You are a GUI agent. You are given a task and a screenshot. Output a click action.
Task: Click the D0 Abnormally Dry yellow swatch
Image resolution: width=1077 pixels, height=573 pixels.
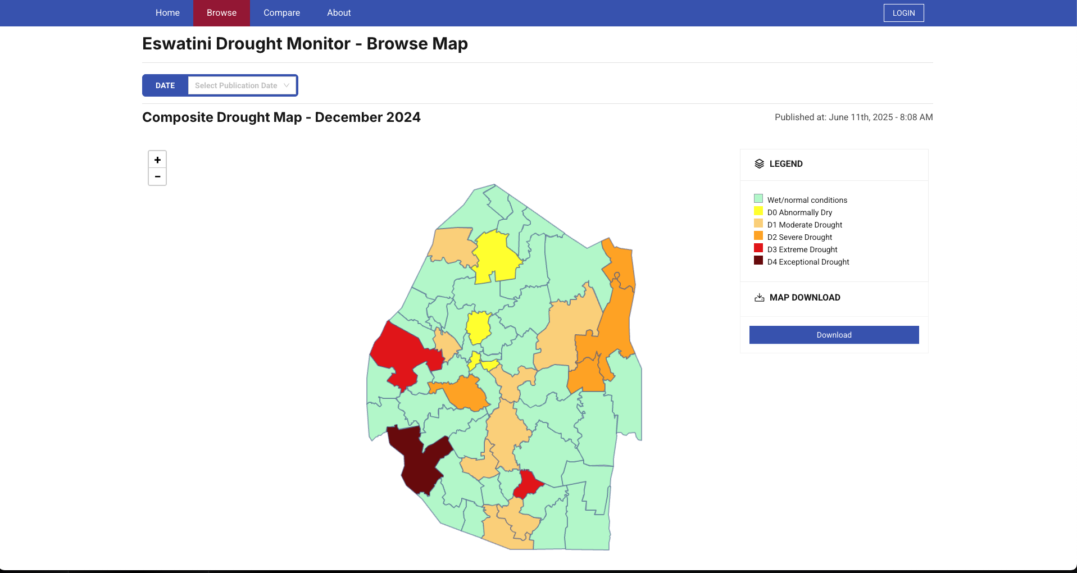(x=758, y=211)
